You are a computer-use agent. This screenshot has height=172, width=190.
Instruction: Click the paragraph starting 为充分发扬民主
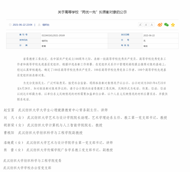pos(92,91)
